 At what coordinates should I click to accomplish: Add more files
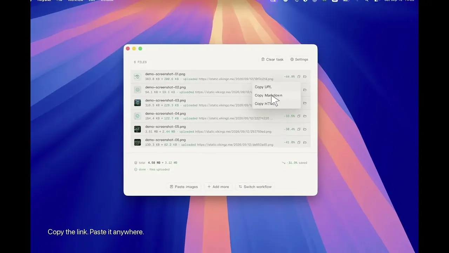tap(218, 187)
